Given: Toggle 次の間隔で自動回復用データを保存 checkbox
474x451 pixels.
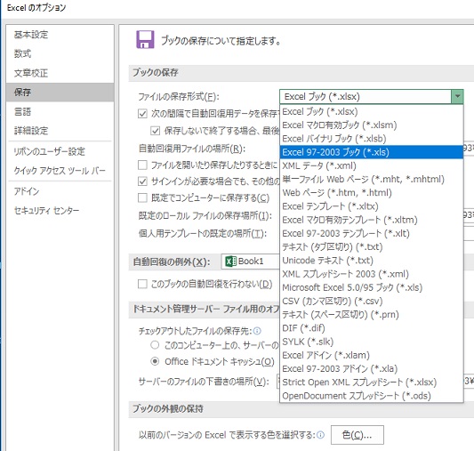Looking at the screenshot, I should click(x=142, y=114).
